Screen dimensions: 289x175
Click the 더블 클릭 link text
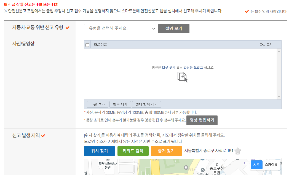point(169,68)
